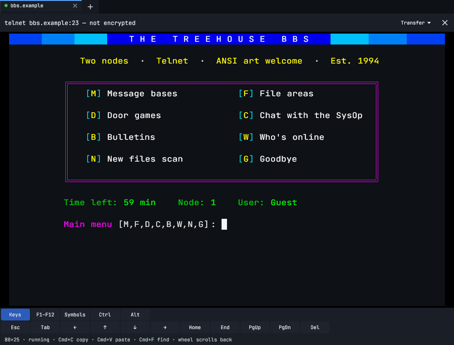Close the bbs.example tab
The image size is (454, 345).
(x=75, y=6)
